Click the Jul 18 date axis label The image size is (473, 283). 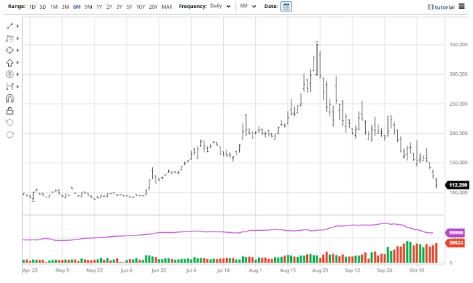click(x=223, y=270)
